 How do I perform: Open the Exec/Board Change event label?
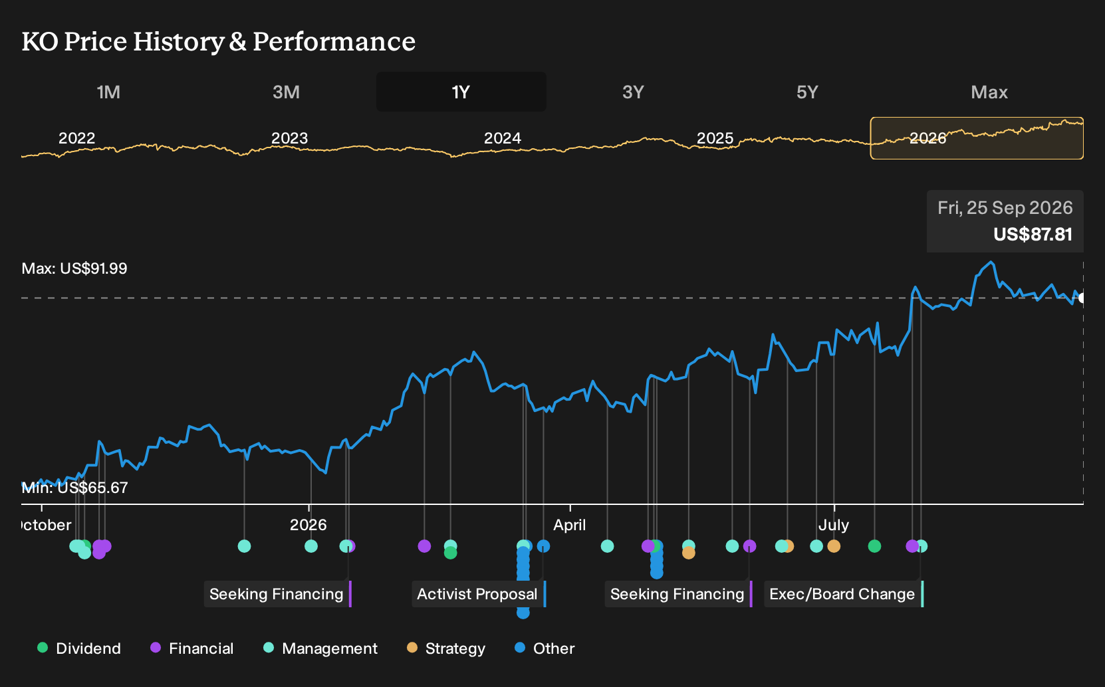point(844,594)
